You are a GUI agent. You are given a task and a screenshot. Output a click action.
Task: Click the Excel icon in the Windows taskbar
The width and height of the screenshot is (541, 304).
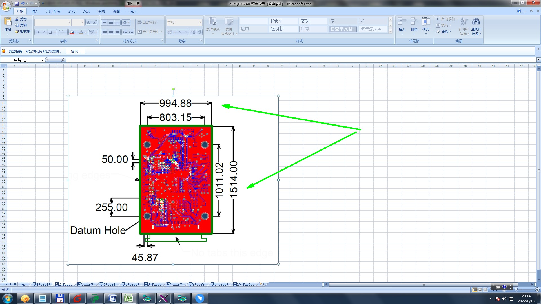pos(129,298)
